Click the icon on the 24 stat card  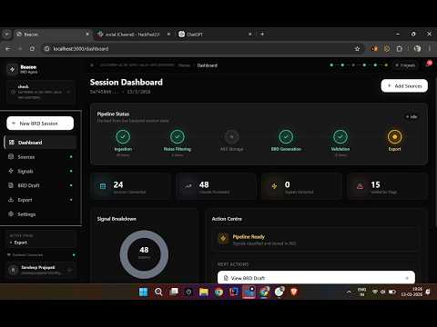(x=103, y=186)
